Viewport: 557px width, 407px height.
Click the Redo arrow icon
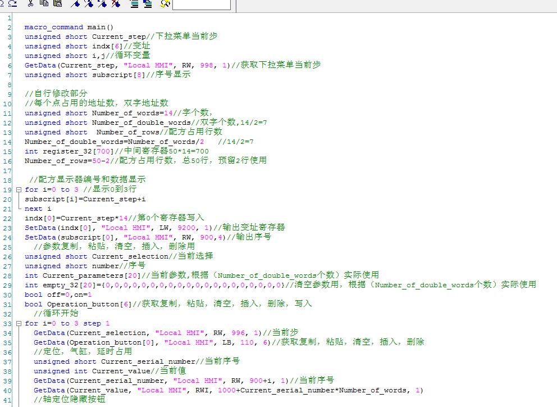(x=13, y=4)
